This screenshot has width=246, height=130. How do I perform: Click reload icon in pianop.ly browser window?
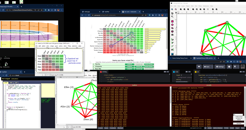point(89,15)
